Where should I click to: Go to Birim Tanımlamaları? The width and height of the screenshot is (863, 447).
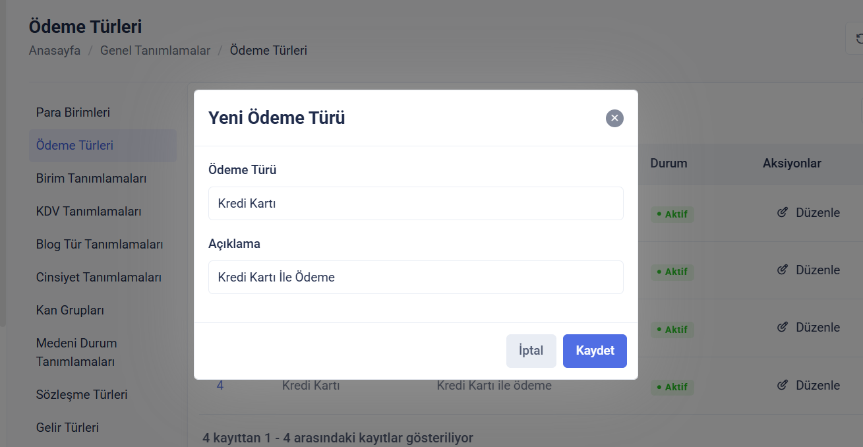tap(91, 179)
